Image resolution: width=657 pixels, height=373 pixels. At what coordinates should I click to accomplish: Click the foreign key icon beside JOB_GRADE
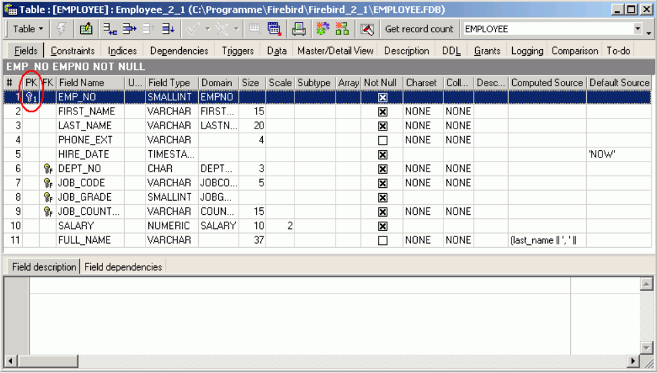[x=47, y=197]
